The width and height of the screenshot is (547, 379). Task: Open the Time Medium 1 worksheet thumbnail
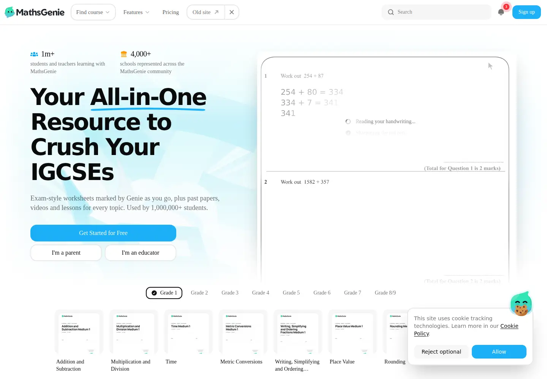pos(188,332)
